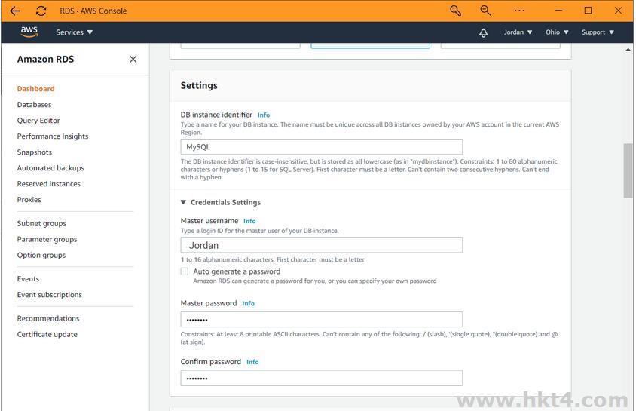Open Snapshots in the sidebar
636x411 pixels.
(35, 152)
